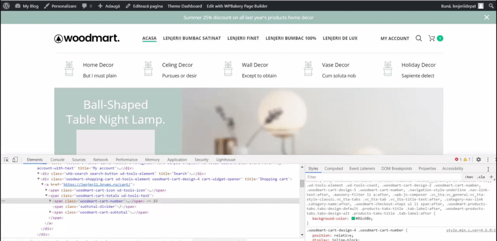
Task: Click the Celing Decor plant icon
Action: point(148,68)
